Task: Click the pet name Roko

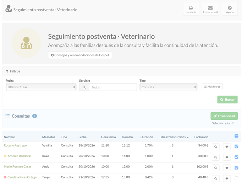Action: click(x=45, y=156)
